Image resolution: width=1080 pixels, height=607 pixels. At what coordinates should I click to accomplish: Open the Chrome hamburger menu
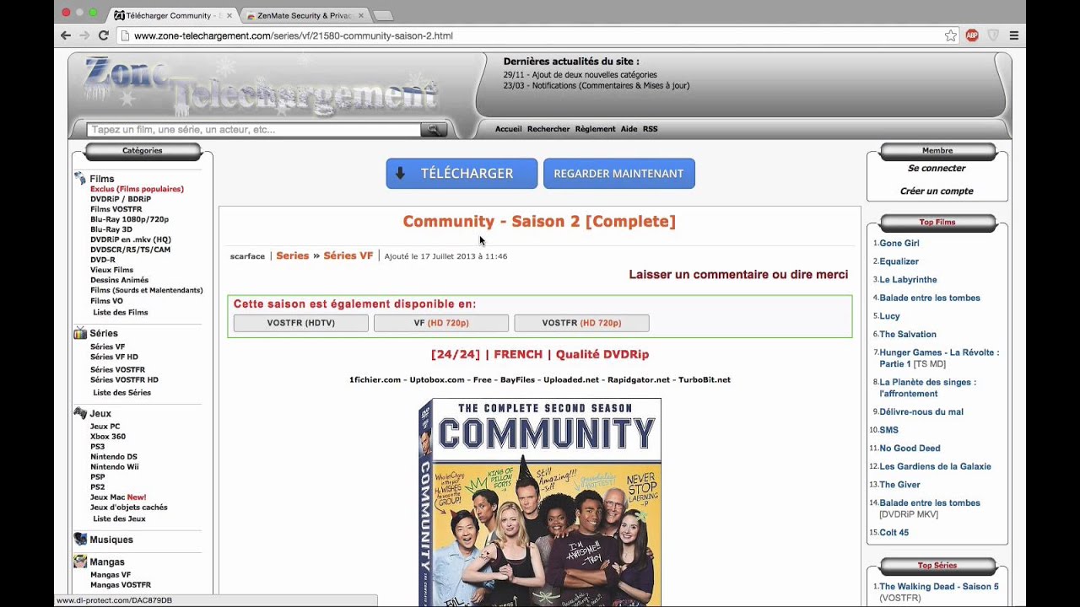pos(1014,35)
